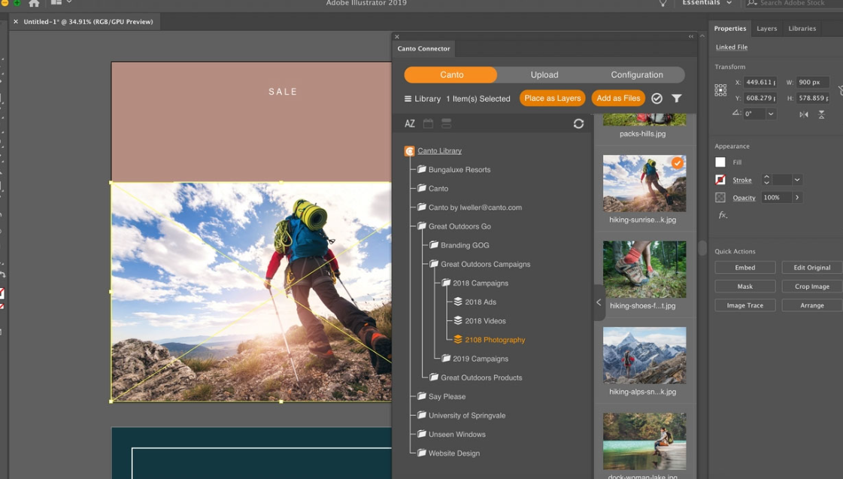Sort library by date calendar icon

428,123
